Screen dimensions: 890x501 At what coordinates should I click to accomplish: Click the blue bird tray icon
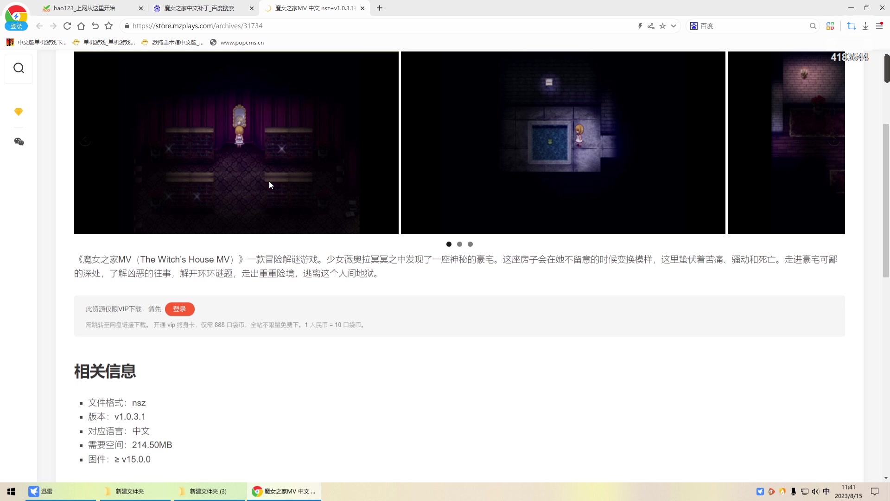[x=760, y=492]
